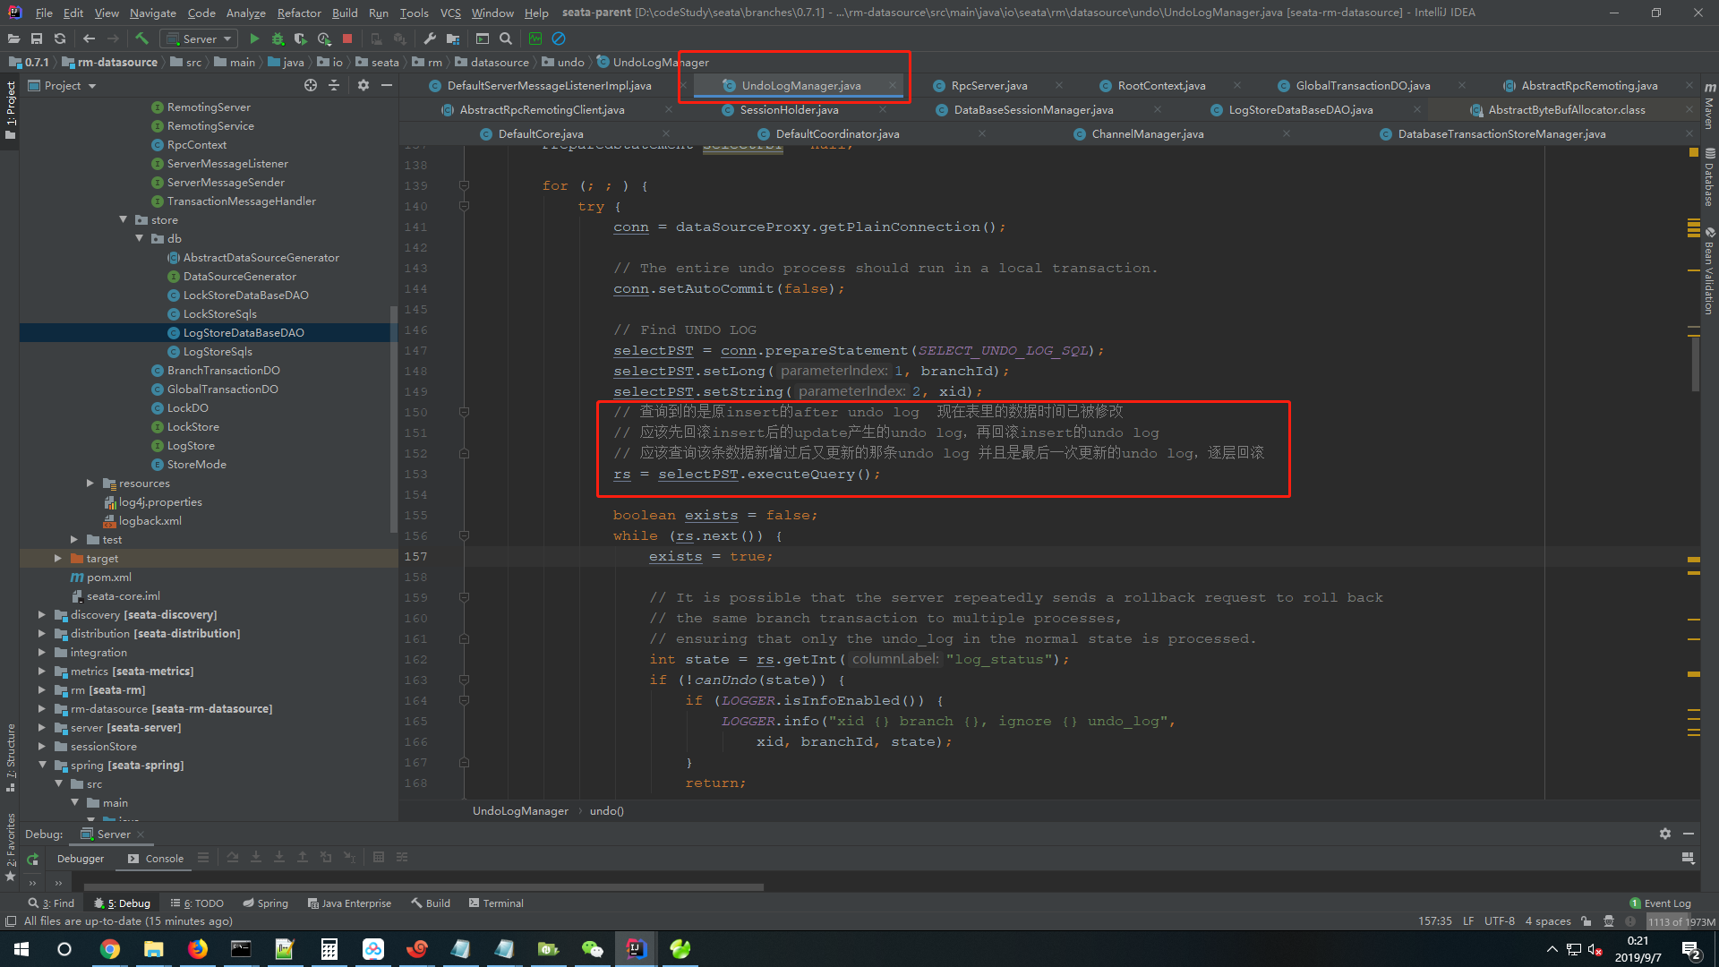Open the JProfiler green toolbar icon
Screen dimensions: 1719x967
[535, 39]
